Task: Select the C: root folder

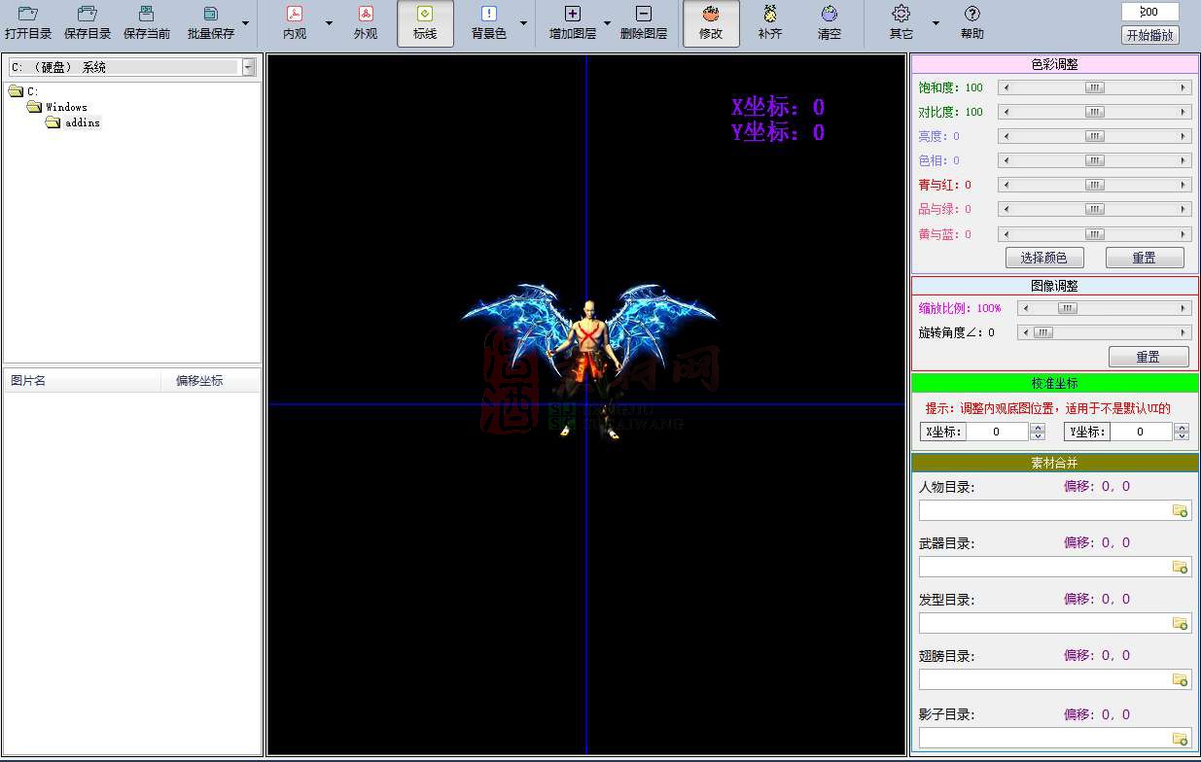Action: point(23,91)
